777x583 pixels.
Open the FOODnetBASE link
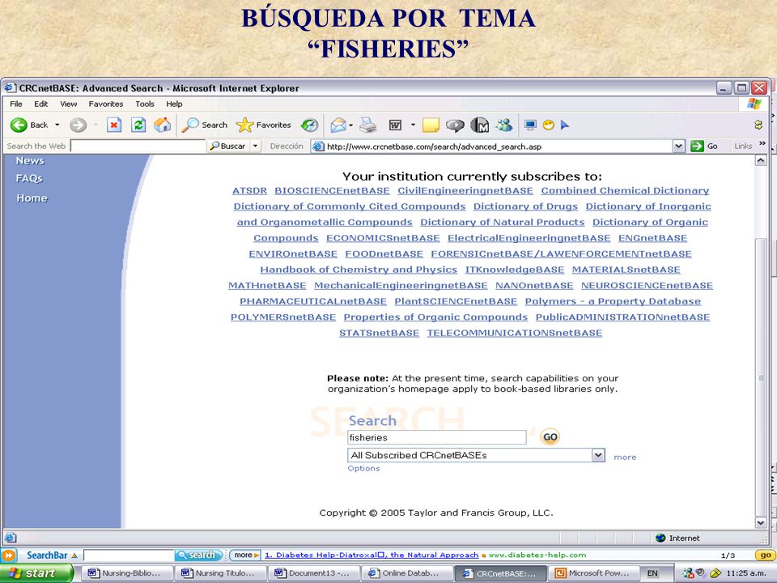point(384,253)
